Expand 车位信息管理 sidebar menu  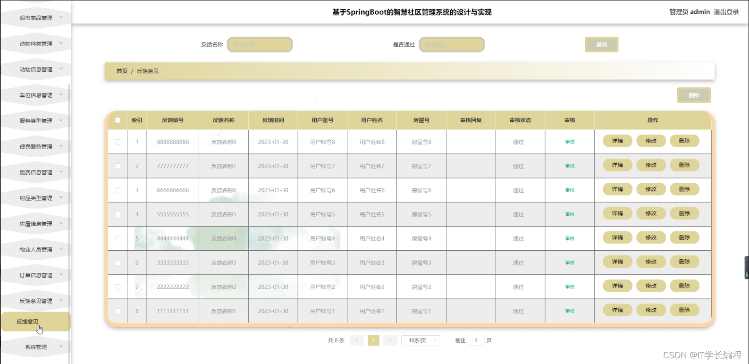tap(36, 95)
